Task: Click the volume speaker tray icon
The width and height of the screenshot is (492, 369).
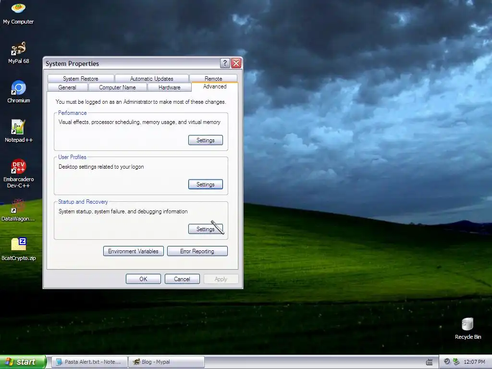Action: point(446,362)
